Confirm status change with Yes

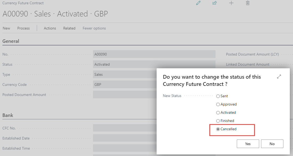click(x=248, y=144)
